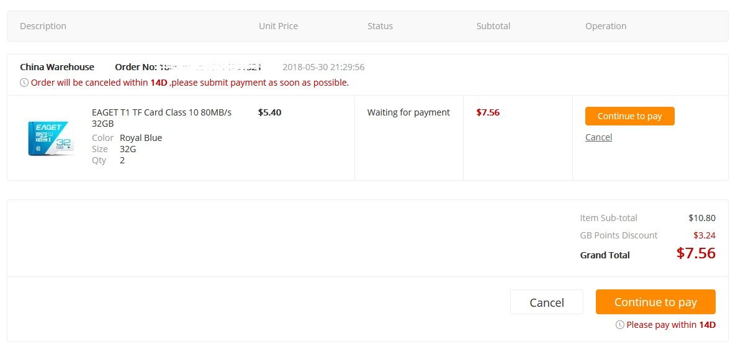Click the clock icon near 'Please pay within'
Image resolution: width=738 pixels, height=349 pixels.
pos(619,325)
